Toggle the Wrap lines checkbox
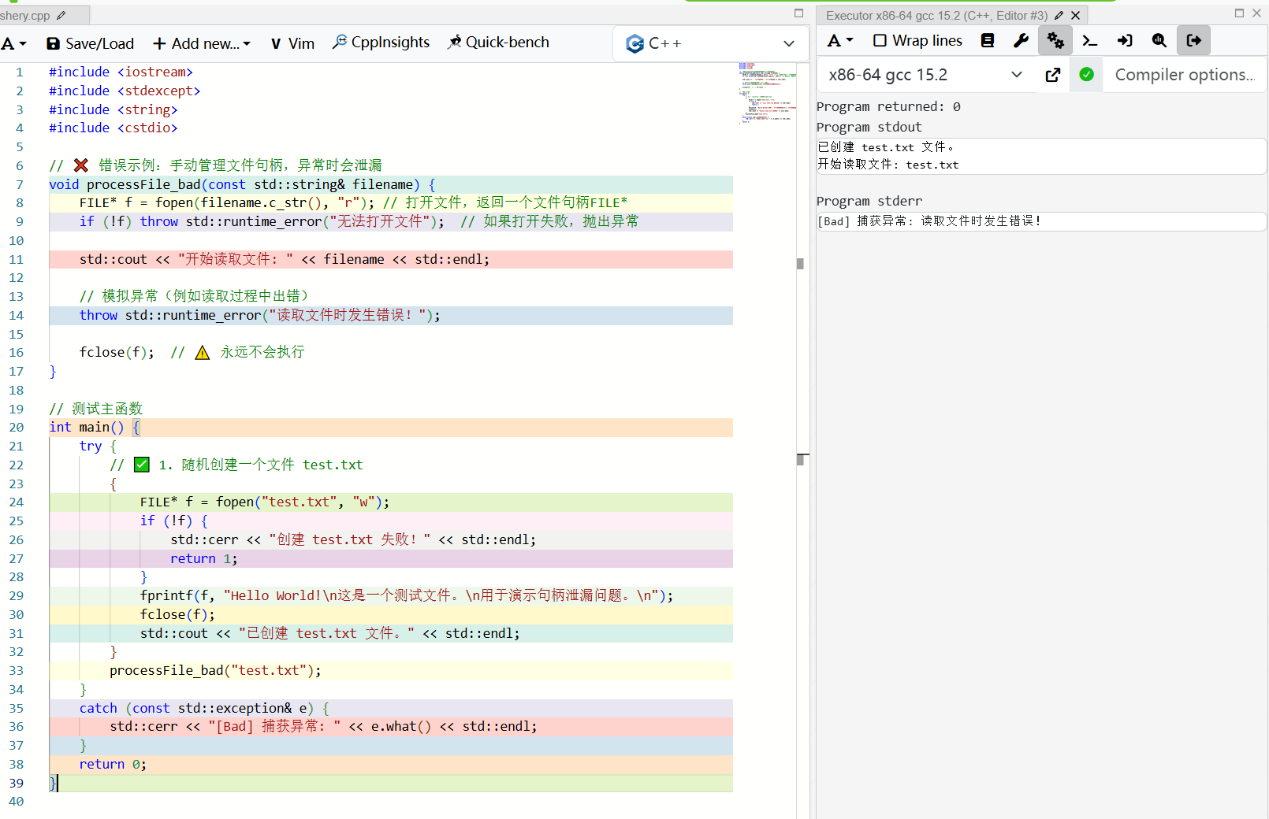 (x=917, y=40)
